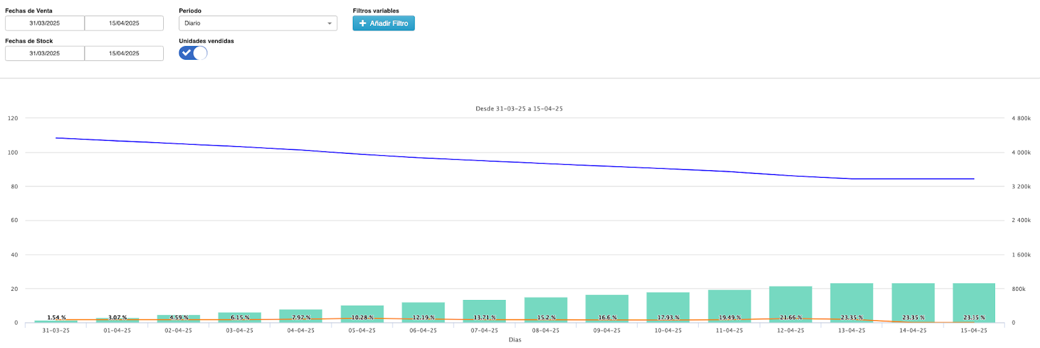Screen dimensions: 1040x348
Task: Click Fechas de Venta start date field
Action: point(45,23)
